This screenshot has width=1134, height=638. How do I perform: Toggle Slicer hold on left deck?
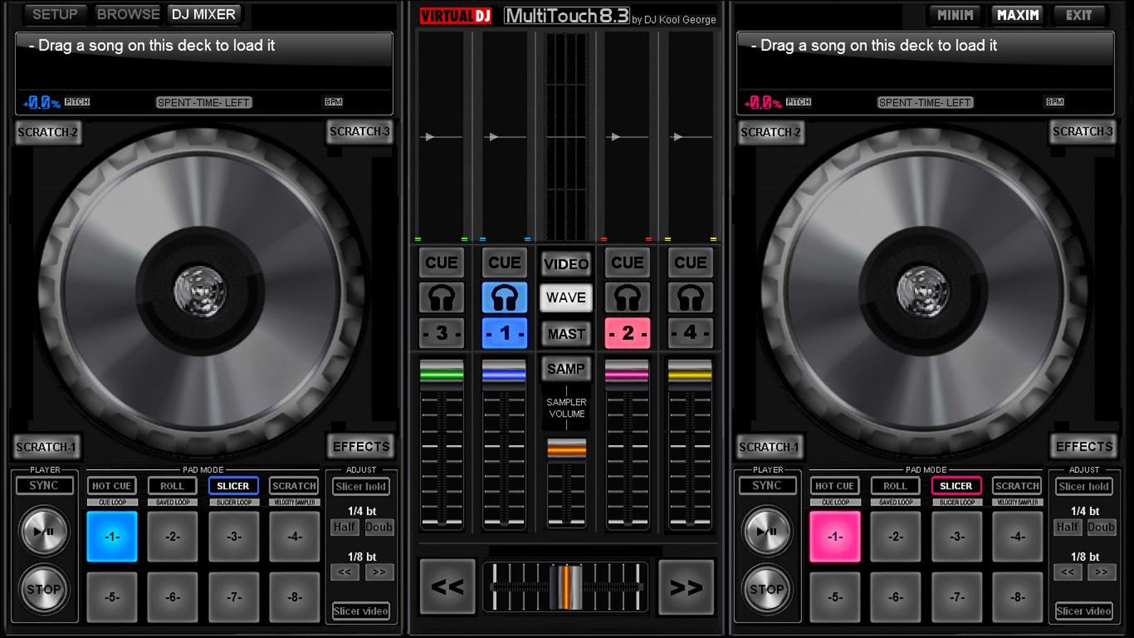click(361, 487)
